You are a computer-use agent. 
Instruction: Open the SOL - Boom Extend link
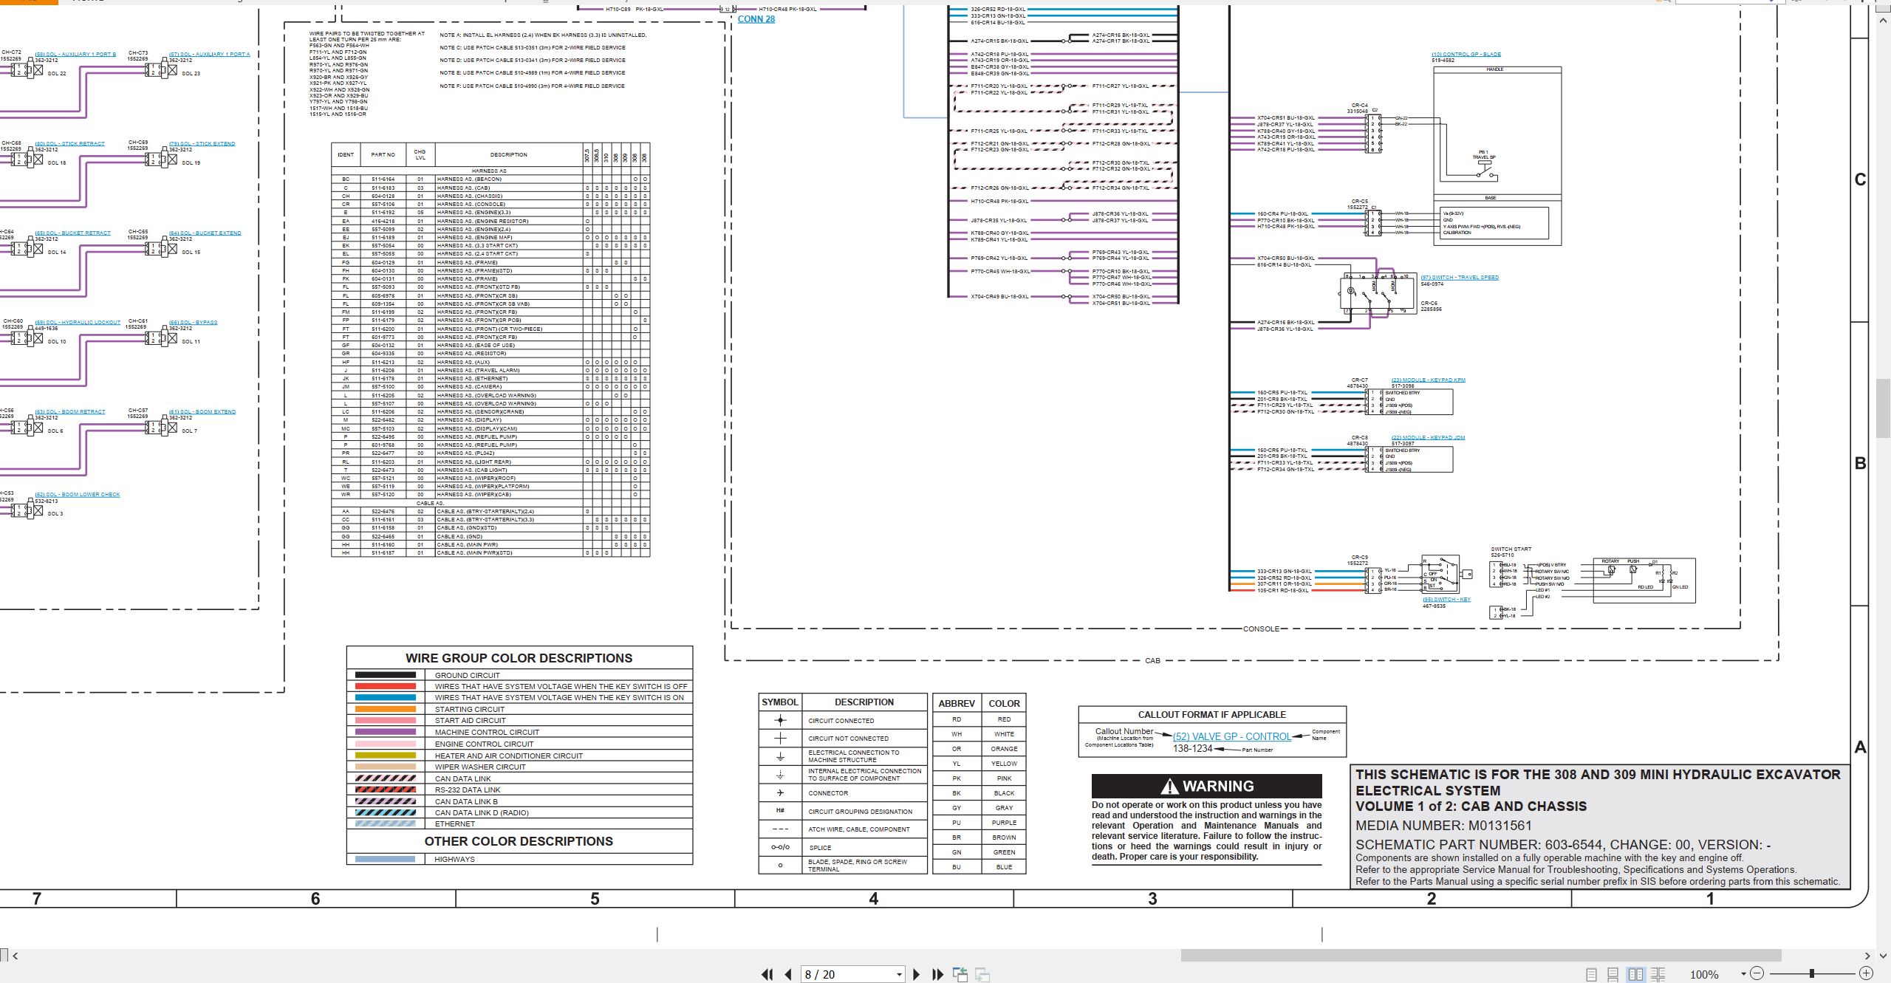coord(202,411)
